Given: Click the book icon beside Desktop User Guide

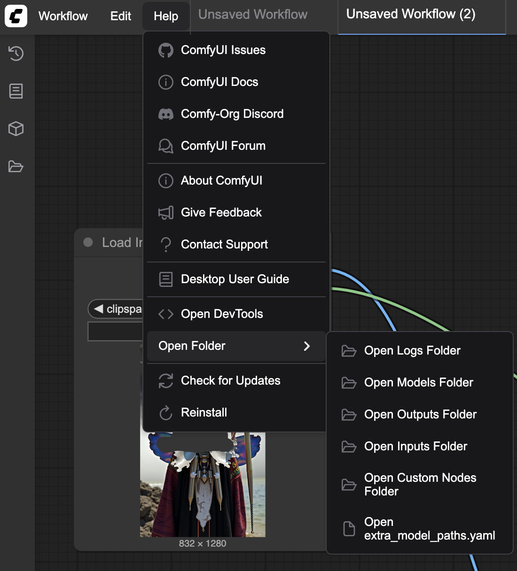Looking at the screenshot, I should point(166,279).
